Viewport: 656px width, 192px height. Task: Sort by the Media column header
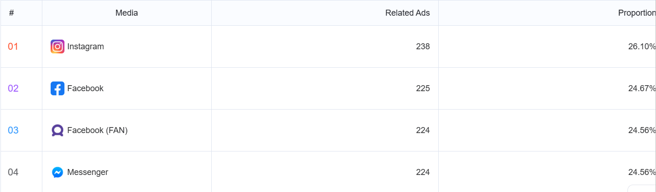127,13
